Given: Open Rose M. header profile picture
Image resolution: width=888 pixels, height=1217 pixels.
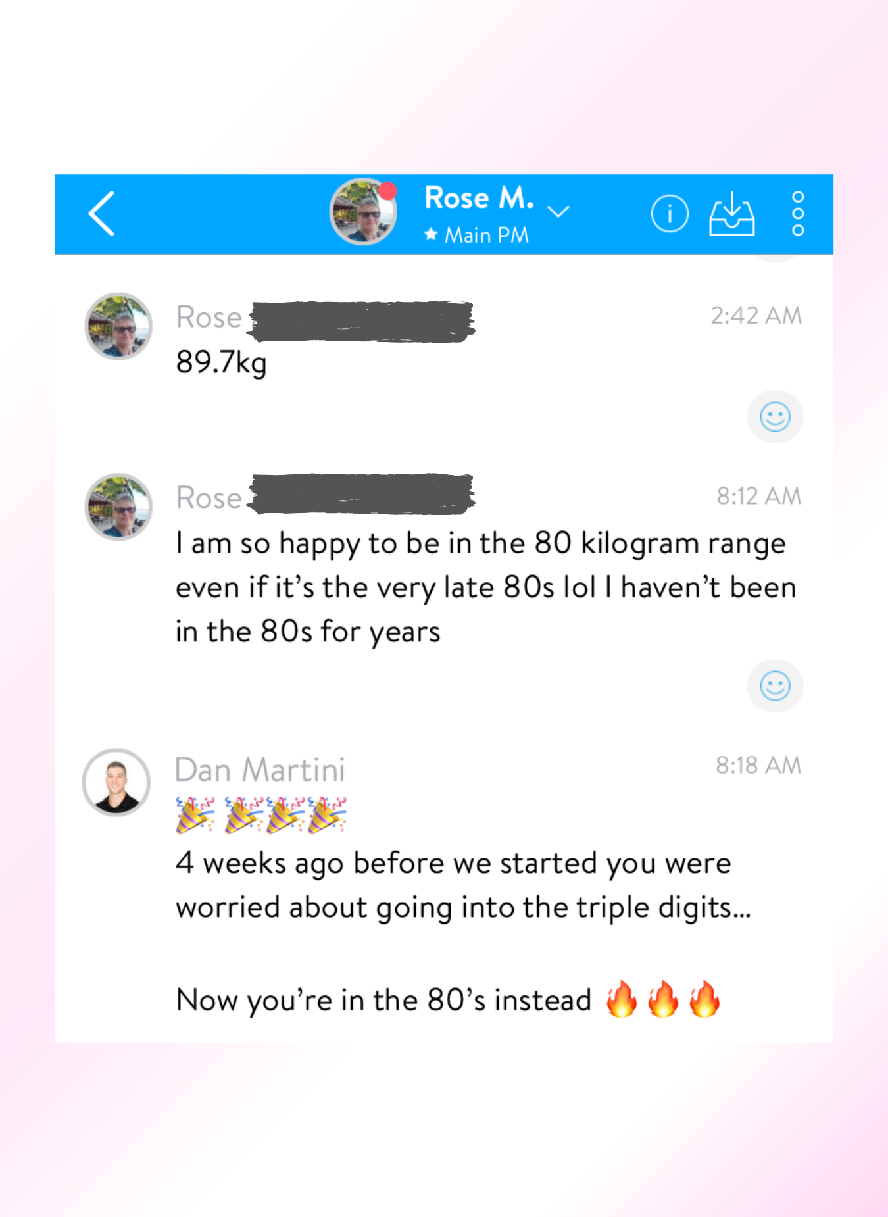Looking at the screenshot, I should pos(363,212).
